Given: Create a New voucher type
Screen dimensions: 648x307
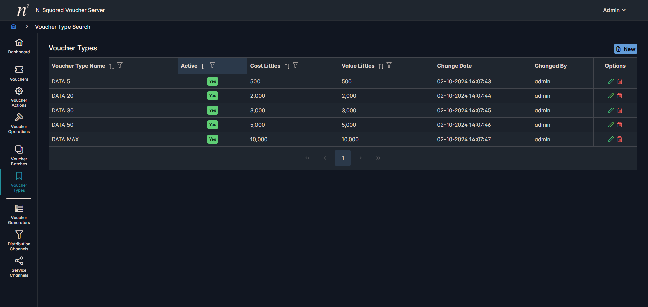Looking at the screenshot, I should (625, 49).
